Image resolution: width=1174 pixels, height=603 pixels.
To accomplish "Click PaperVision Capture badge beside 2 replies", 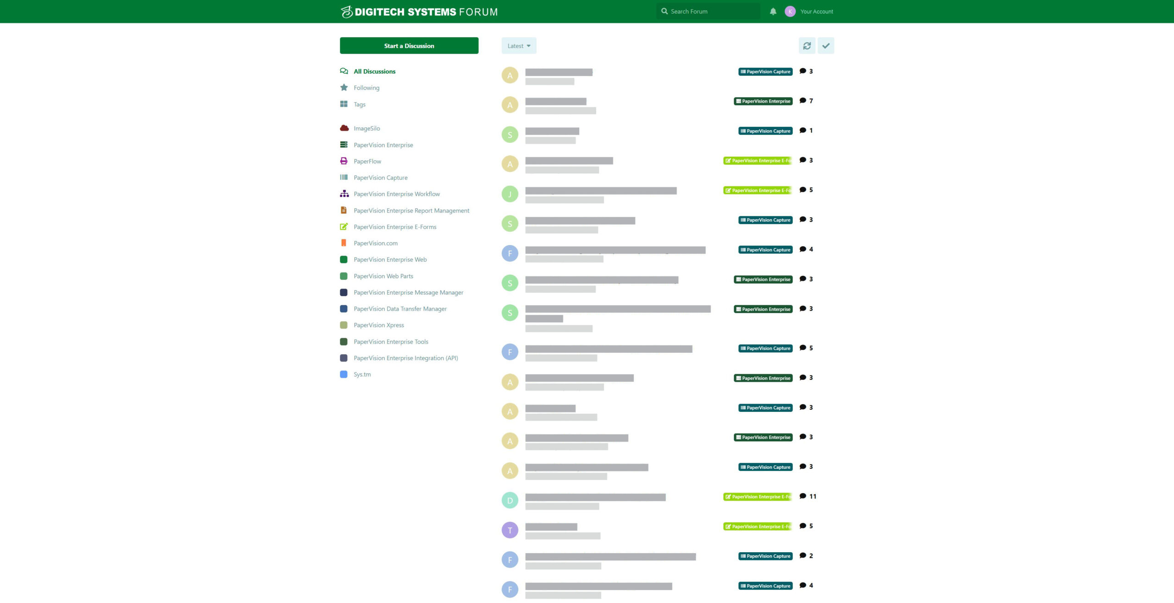I will point(765,556).
